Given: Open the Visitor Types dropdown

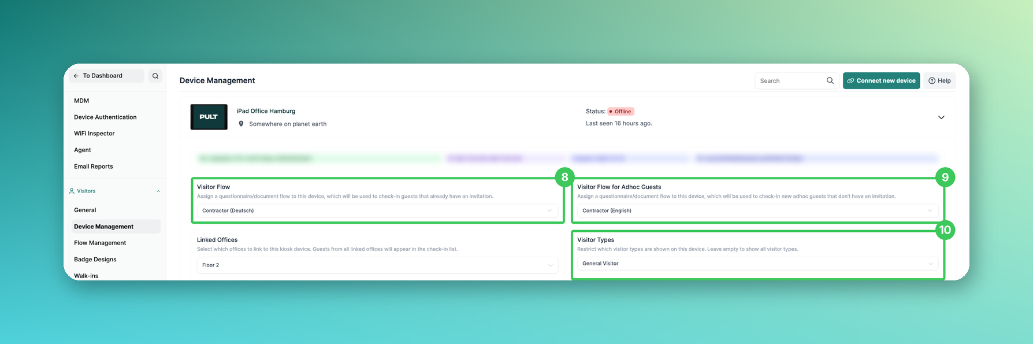Looking at the screenshot, I should (757, 264).
